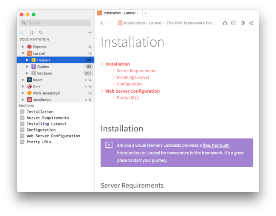The width and height of the screenshot is (276, 216).
Task: Toggle dark mode contrast icon
Action: pyautogui.click(x=242, y=23)
